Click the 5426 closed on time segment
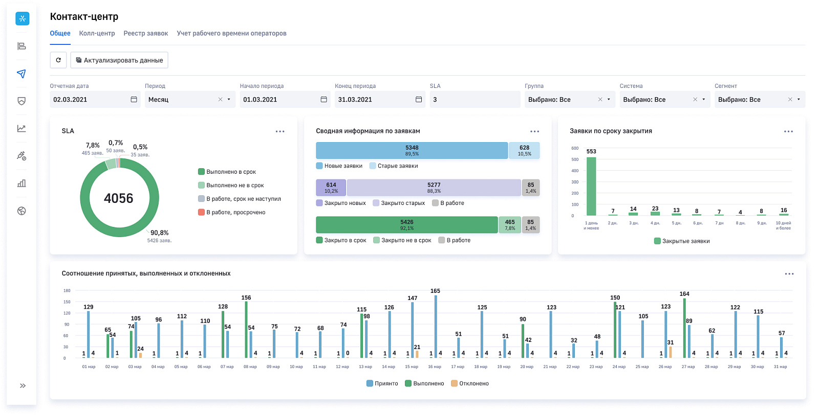Screen dimensions: 819x415 (407, 225)
